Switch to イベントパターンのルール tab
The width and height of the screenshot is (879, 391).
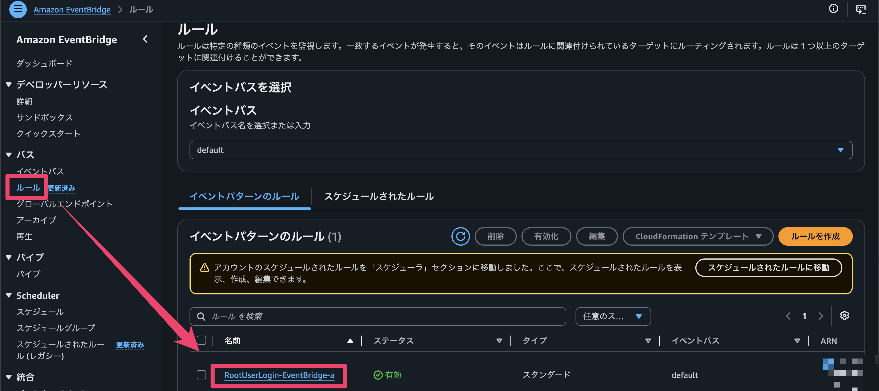pyautogui.click(x=244, y=197)
